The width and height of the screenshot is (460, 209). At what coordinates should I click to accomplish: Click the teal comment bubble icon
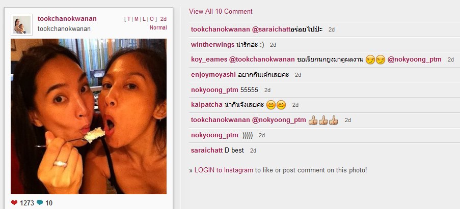coord(40,202)
